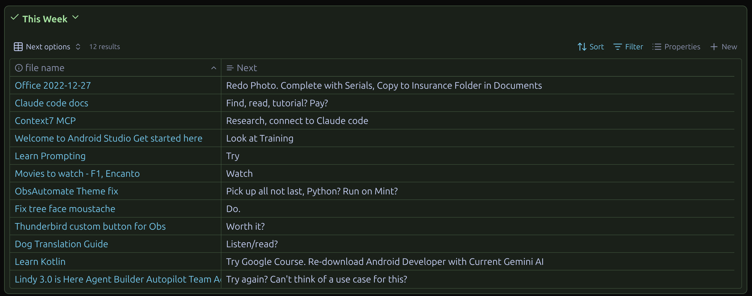Click the 'Listen/read?' cell
The image size is (752, 296).
click(478, 244)
